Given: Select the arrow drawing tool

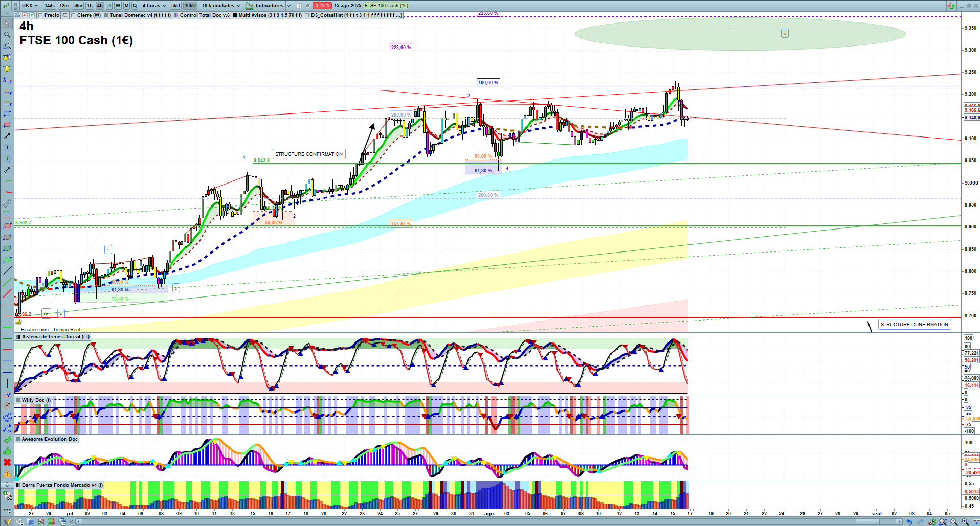Looking at the screenshot, I should (7, 136).
